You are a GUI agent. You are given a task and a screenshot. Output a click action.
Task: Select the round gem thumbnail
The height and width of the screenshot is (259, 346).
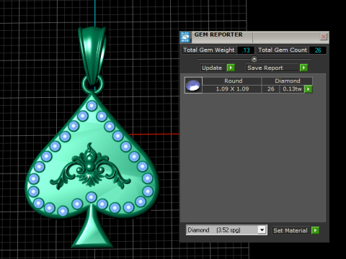click(x=193, y=85)
